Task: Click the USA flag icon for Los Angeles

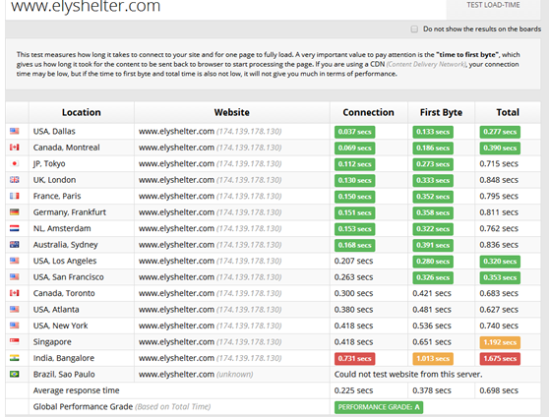Action: tap(15, 261)
